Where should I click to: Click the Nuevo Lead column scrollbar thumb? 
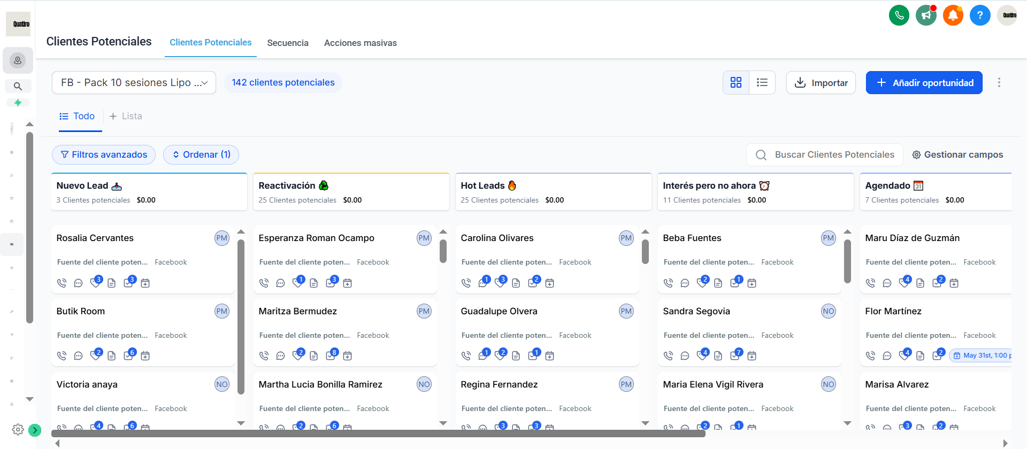(241, 316)
